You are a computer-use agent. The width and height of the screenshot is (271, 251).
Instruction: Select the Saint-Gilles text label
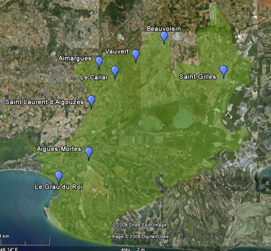point(198,77)
